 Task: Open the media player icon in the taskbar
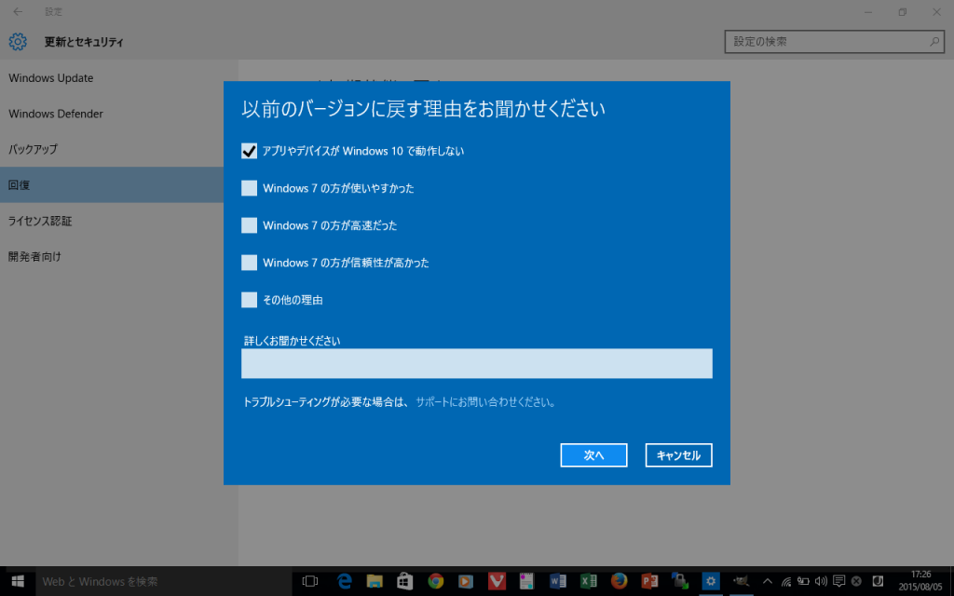pyautogui.click(x=466, y=581)
